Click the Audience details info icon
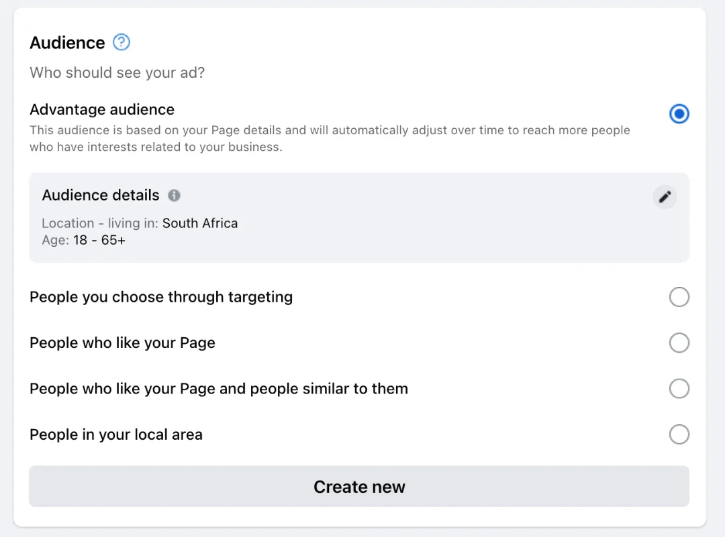The width and height of the screenshot is (725, 537). pos(174,195)
